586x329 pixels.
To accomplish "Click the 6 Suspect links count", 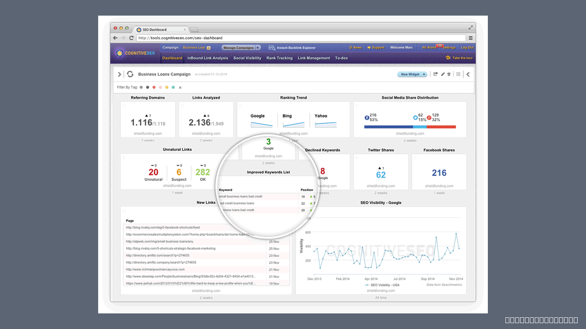I will click(x=179, y=172).
